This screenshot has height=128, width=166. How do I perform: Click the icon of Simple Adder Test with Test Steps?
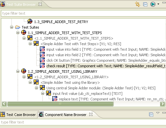pos(36,44)
